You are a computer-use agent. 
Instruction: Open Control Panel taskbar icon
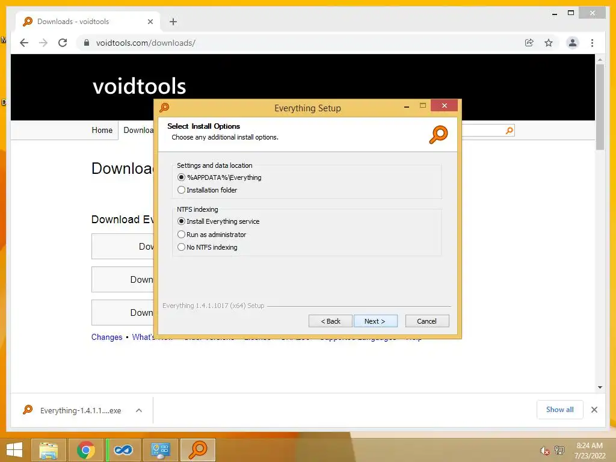[160, 450]
